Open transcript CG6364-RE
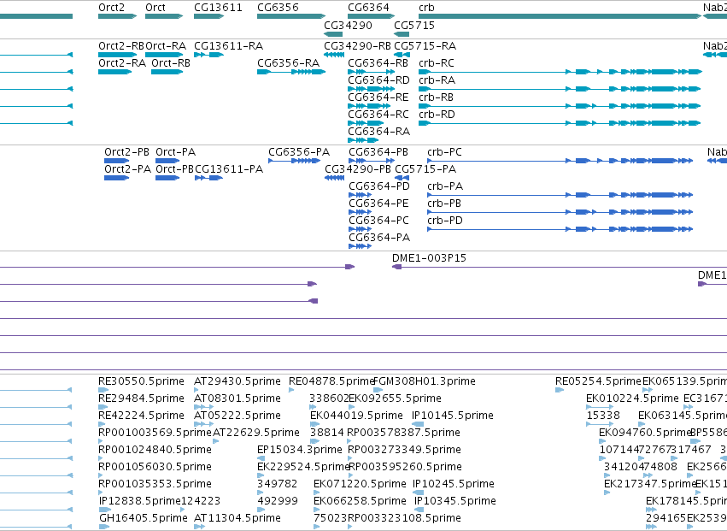This screenshot has width=727, height=531. pos(378,97)
